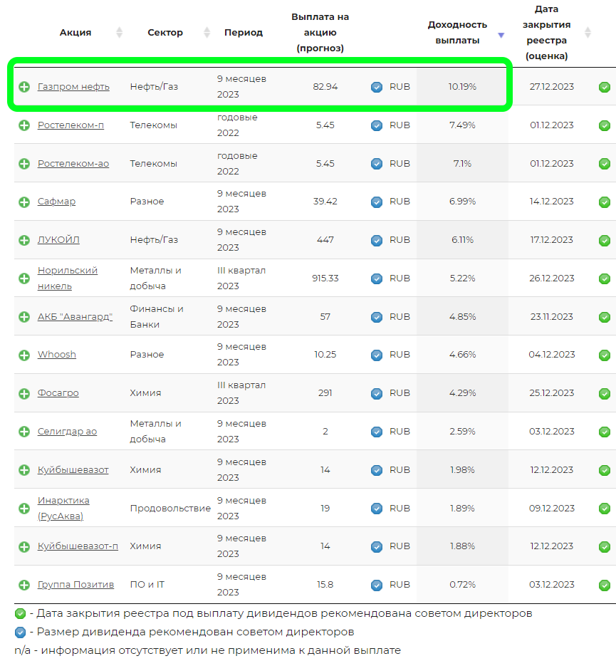This screenshot has height=661, width=616.
Task: Sort table by Сектор column arrows
Action: 207,33
